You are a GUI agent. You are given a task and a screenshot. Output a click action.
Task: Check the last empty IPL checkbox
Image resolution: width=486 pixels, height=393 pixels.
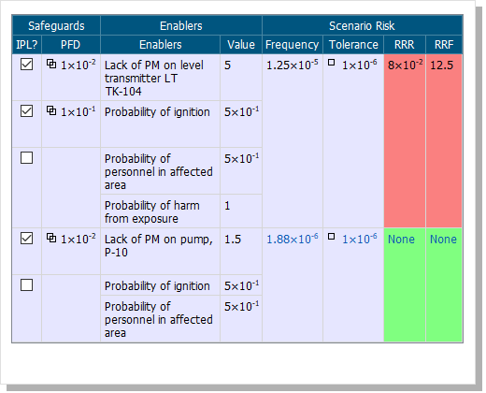[26, 285]
